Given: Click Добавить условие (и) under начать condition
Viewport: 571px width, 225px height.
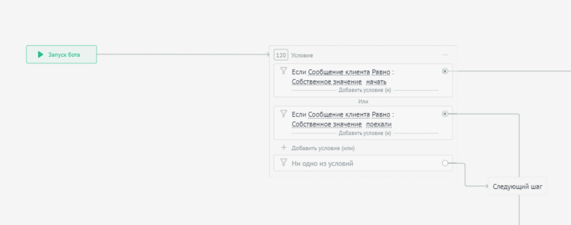Looking at the screenshot, I should (x=364, y=90).
